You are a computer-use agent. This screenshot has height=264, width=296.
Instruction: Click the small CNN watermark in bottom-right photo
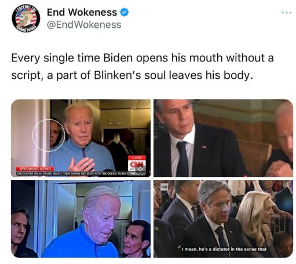[x=165, y=187]
